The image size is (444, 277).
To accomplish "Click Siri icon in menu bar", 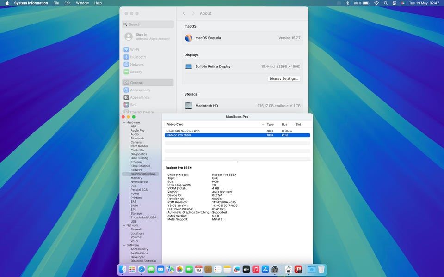I will [x=403, y=3].
